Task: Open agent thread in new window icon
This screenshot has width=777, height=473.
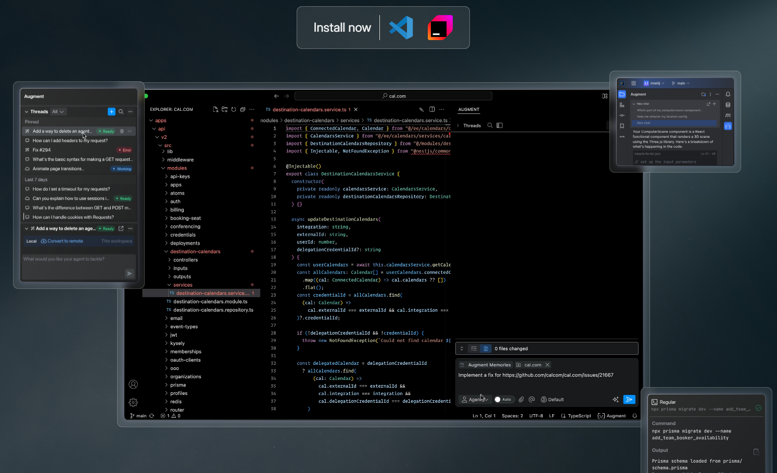Action: [121, 228]
